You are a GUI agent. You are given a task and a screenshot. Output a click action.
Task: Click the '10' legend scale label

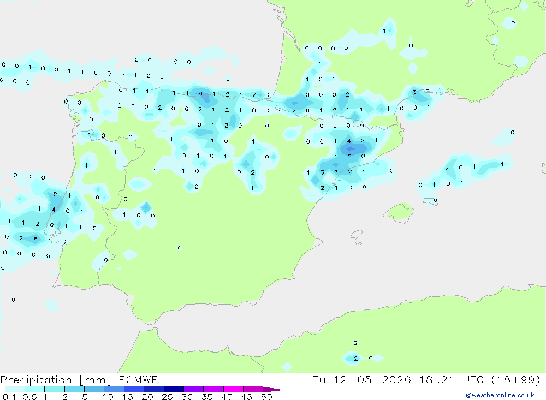tap(108, 397)
